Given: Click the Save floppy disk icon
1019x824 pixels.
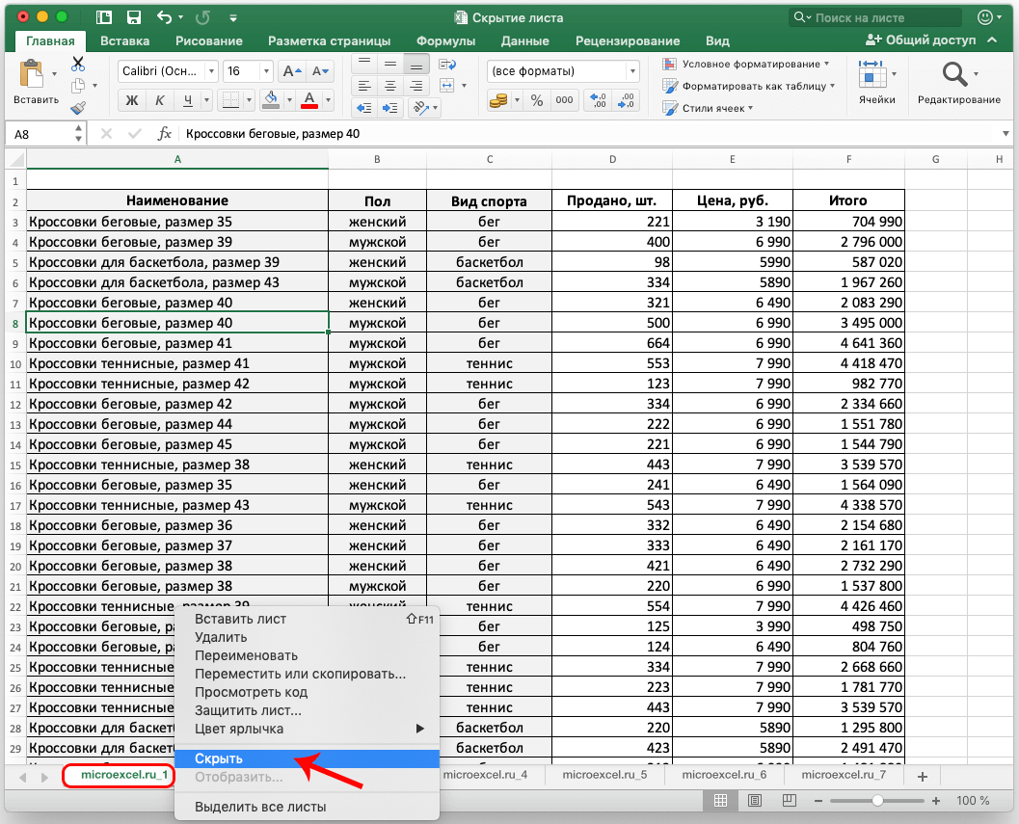Looking at the screenshot, I should [x=134, y=17].
